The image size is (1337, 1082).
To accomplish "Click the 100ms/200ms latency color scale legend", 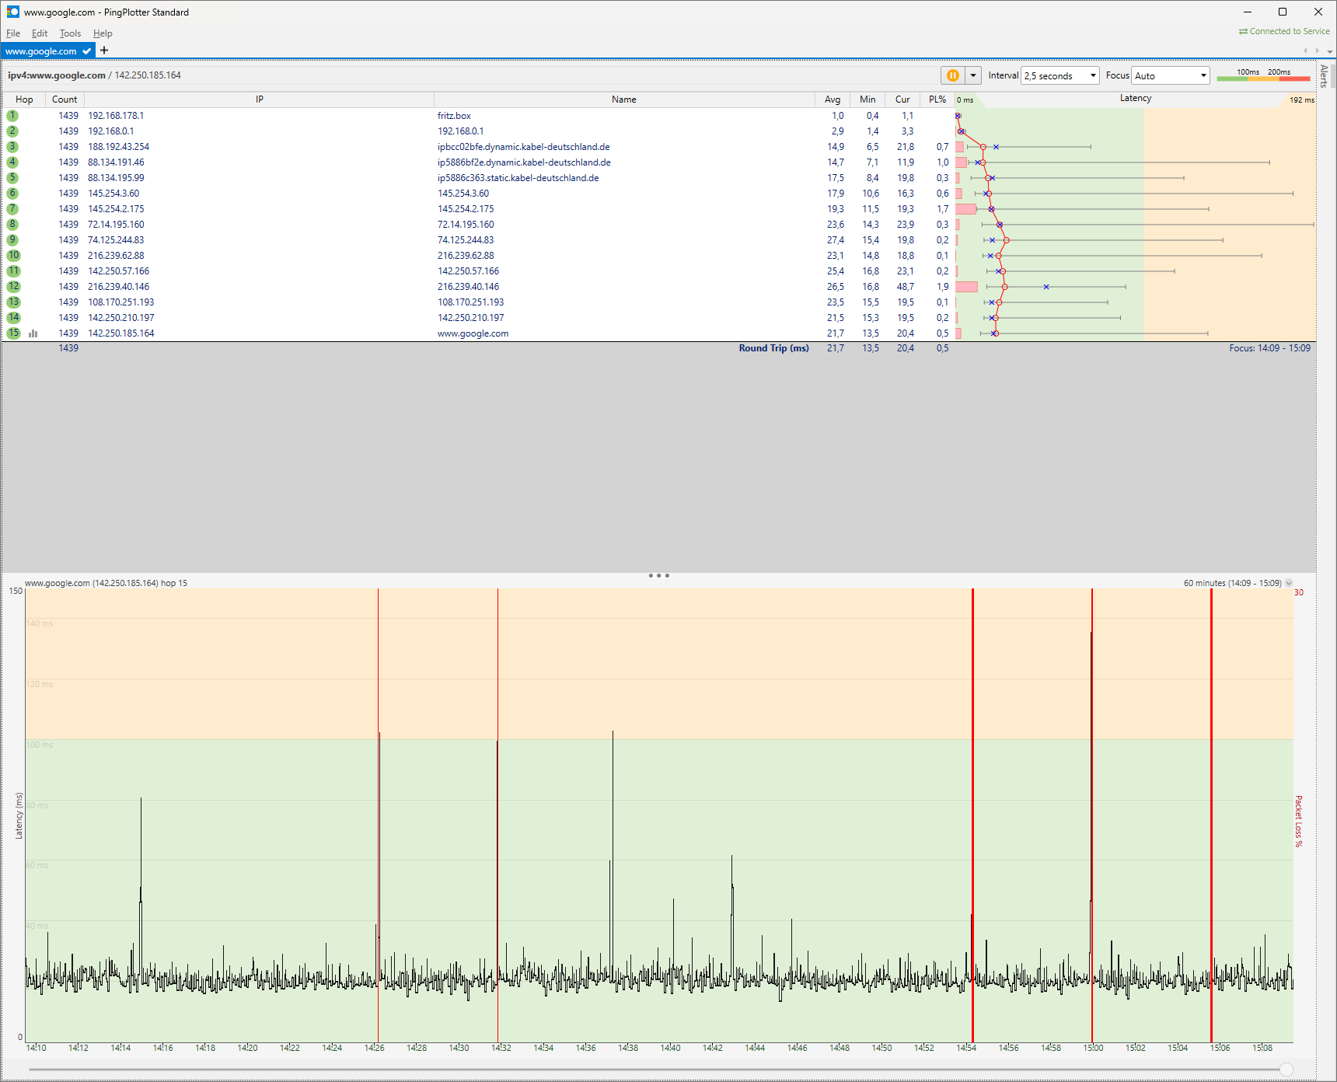I will coord(1263,75).
